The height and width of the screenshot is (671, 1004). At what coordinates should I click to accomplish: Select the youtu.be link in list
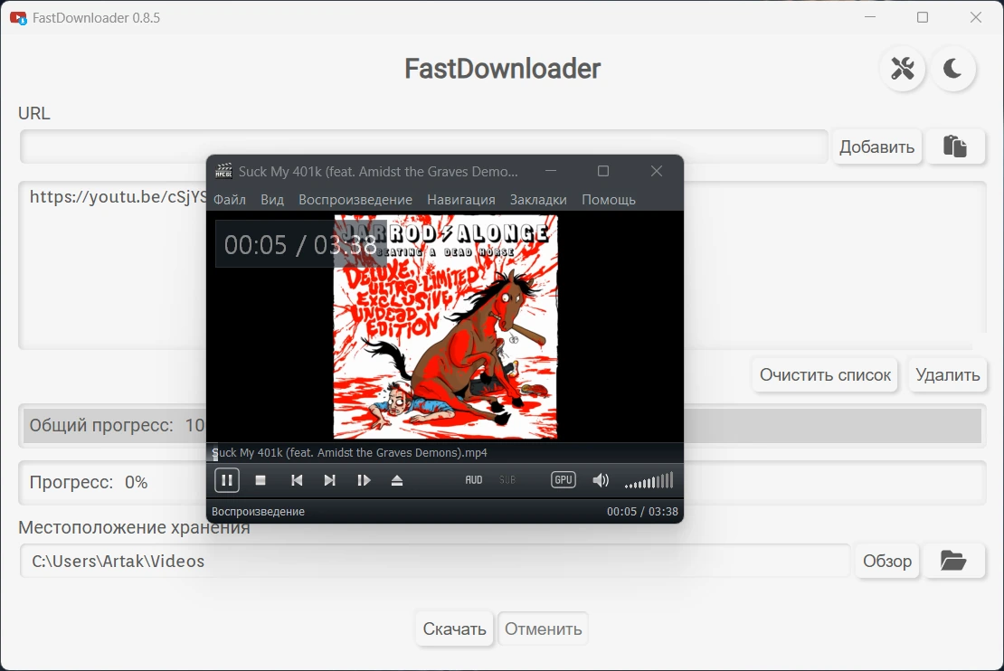click(118, 196)
